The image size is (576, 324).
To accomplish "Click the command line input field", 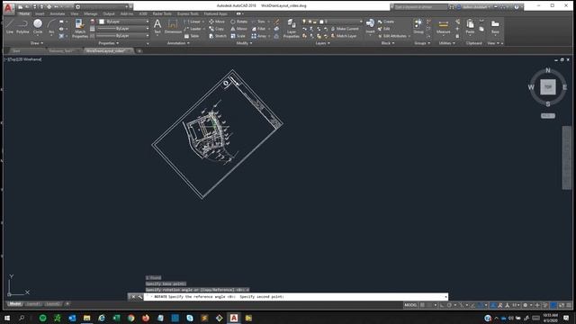I will click(296, 296).
